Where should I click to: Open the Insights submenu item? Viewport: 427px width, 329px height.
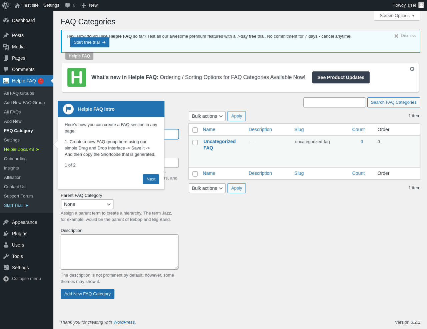[11, 168]
